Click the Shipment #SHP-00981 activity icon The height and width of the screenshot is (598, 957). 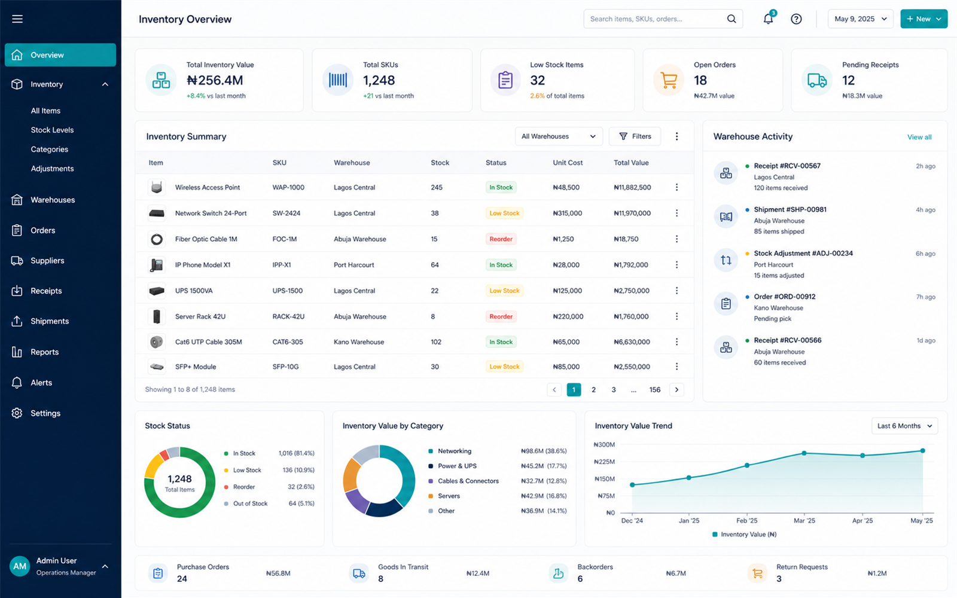726,216
